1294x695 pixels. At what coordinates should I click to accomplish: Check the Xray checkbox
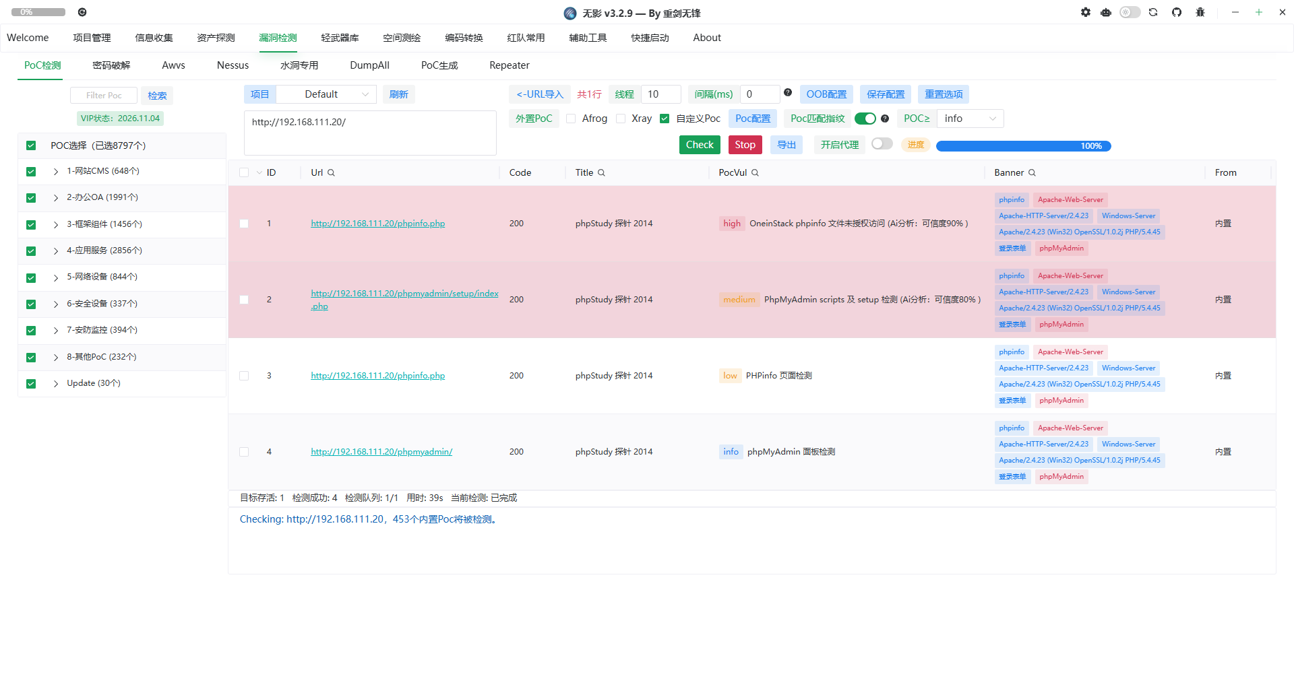621,119
